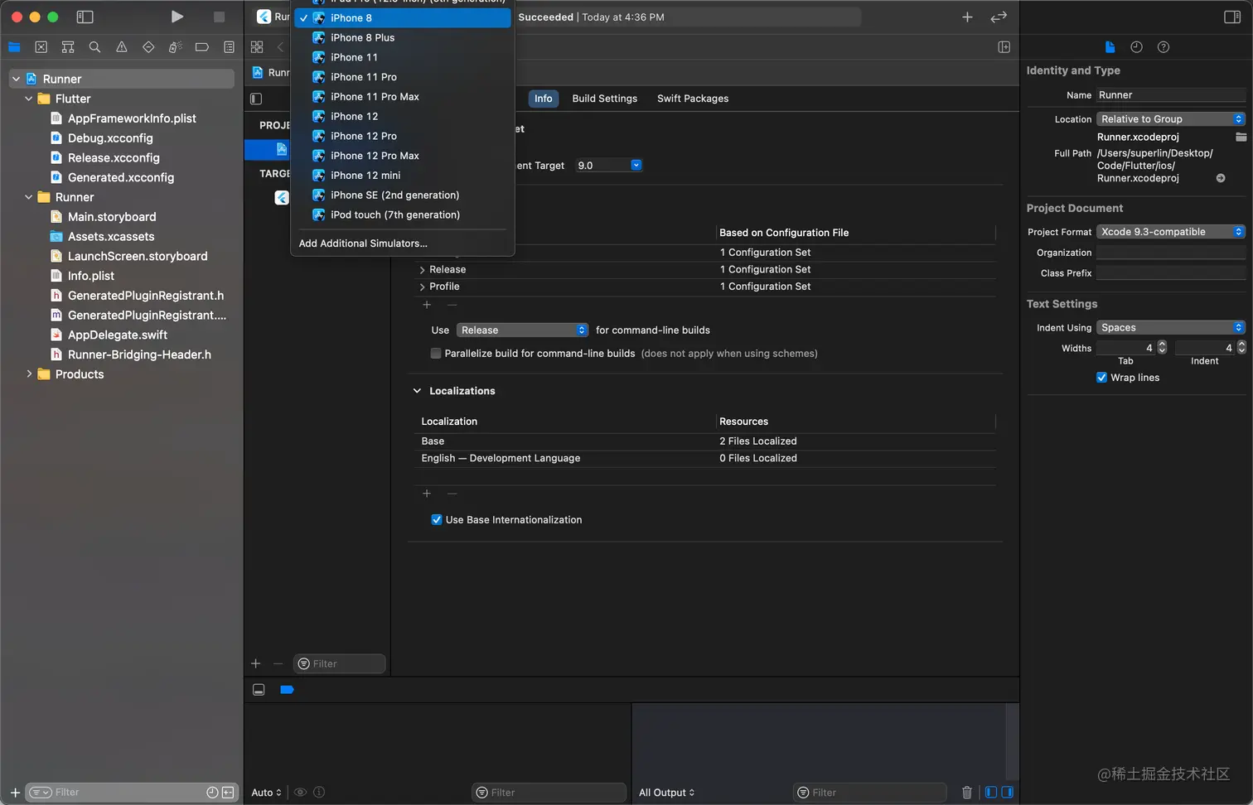Select iPhone 11 Pro Max simulator
The height and width of the screenshot is (805, 1253).
403,97
